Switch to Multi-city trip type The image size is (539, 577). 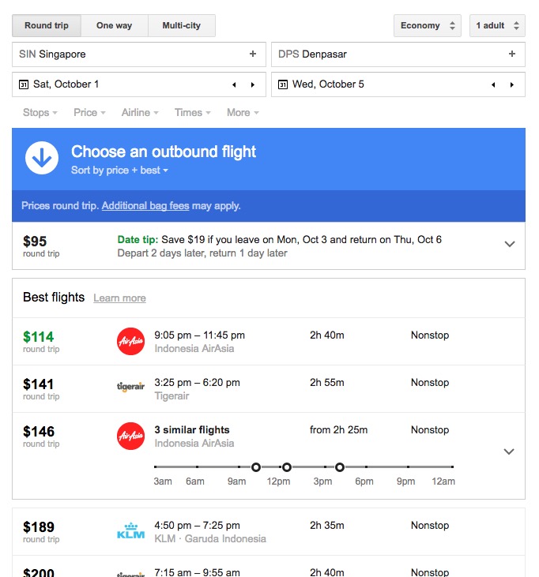click(181, 26)
